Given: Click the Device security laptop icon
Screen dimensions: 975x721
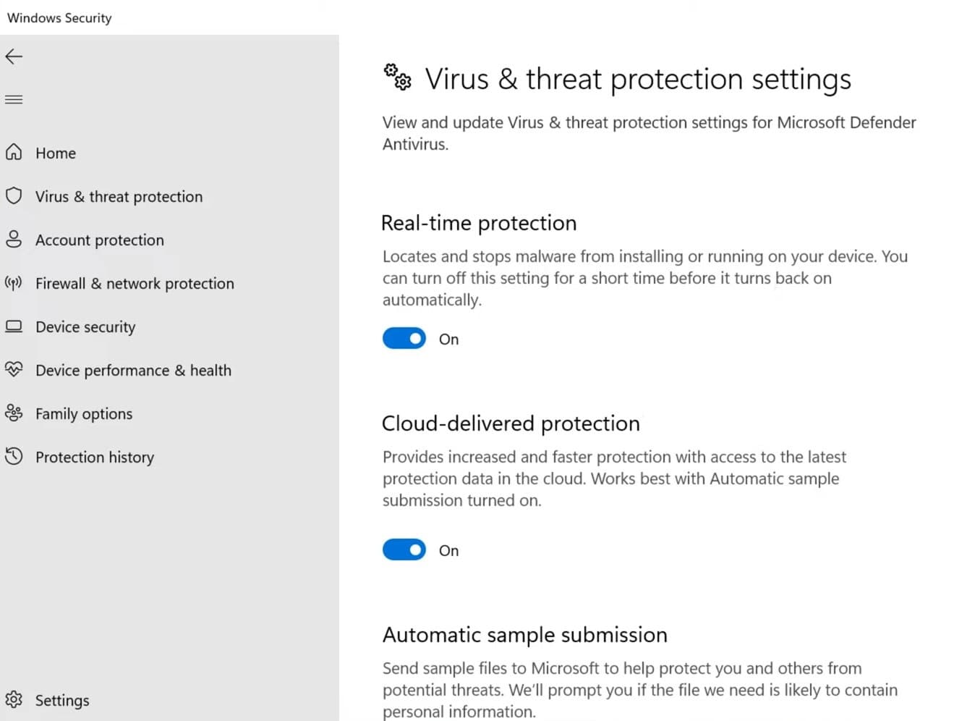Looking at the screenshot, I should 14,326.
